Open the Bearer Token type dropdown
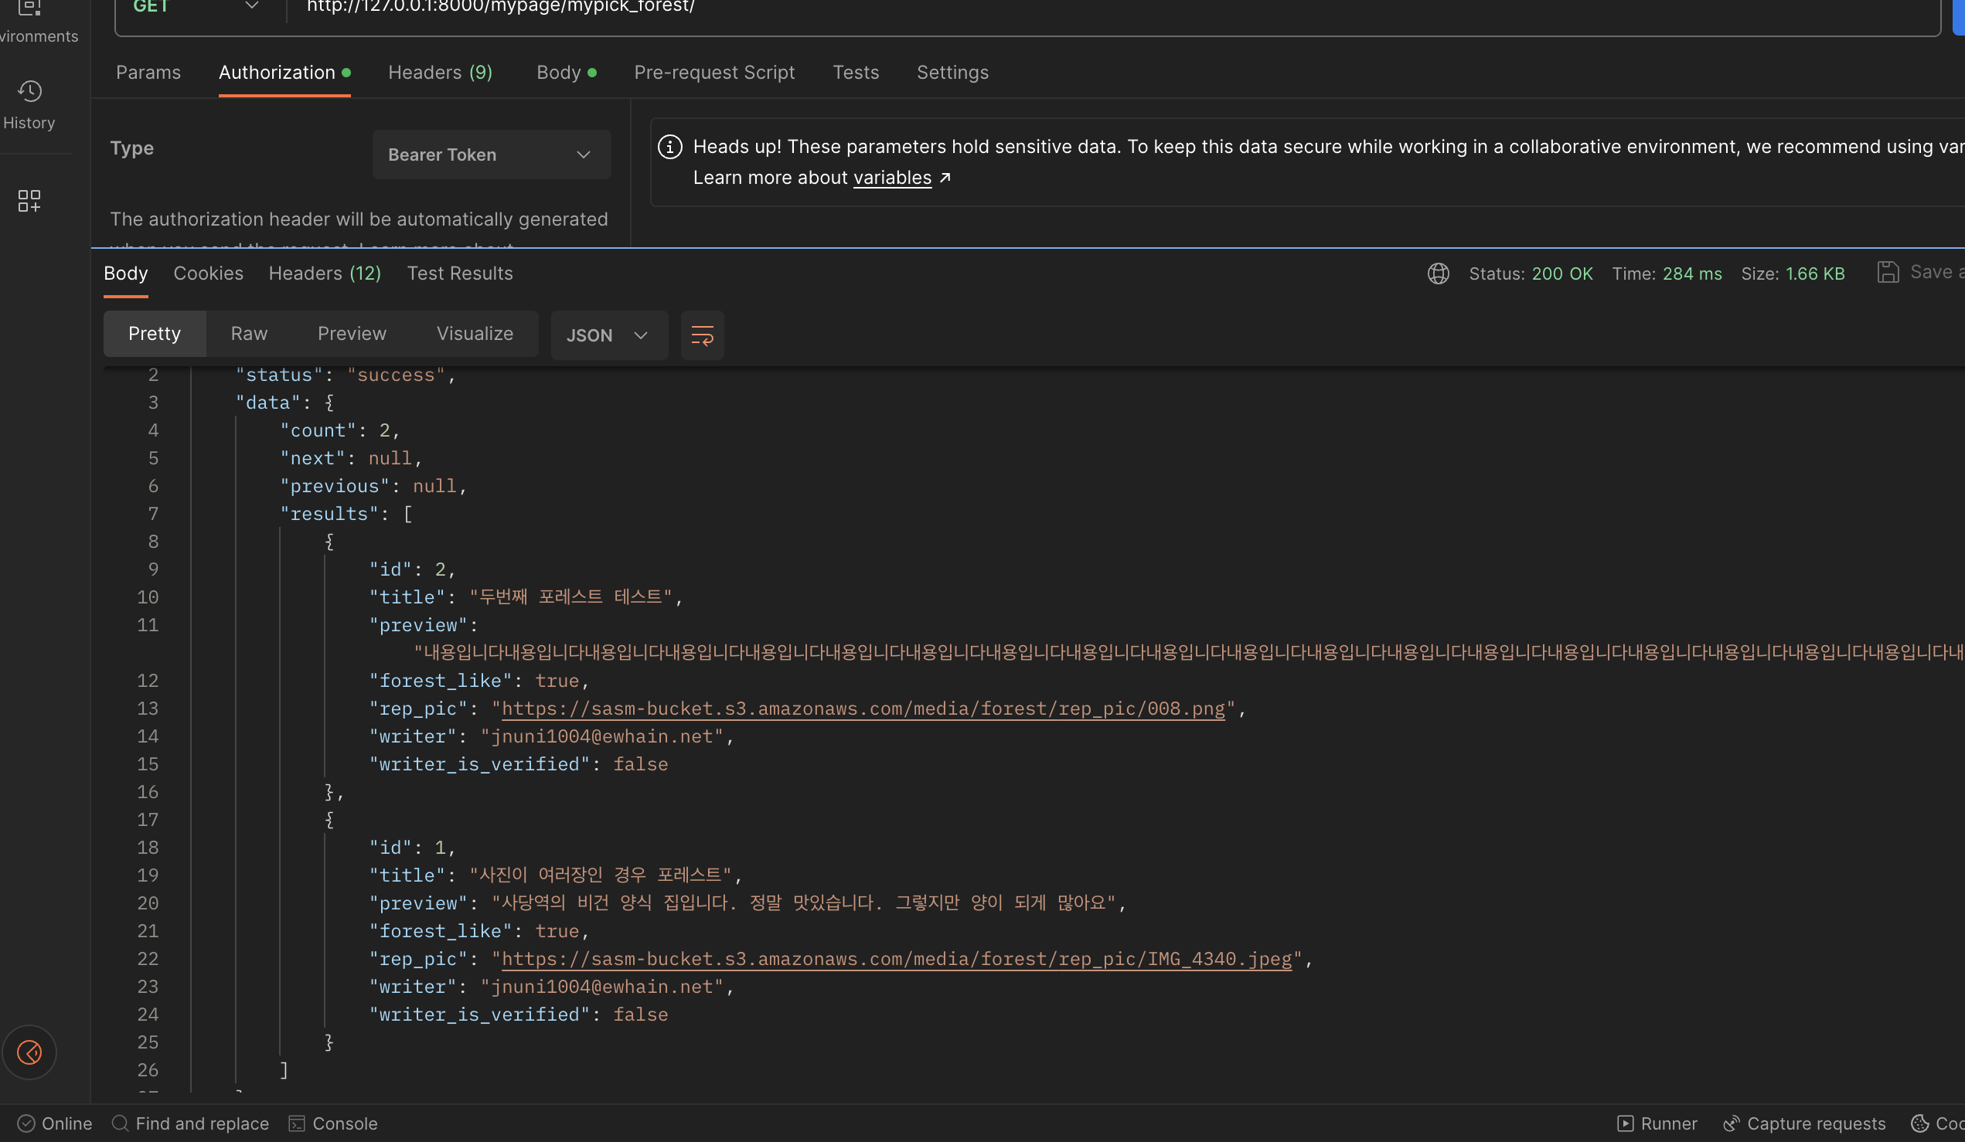Viewport: 1965px width, 1142px height. point(492,155)
